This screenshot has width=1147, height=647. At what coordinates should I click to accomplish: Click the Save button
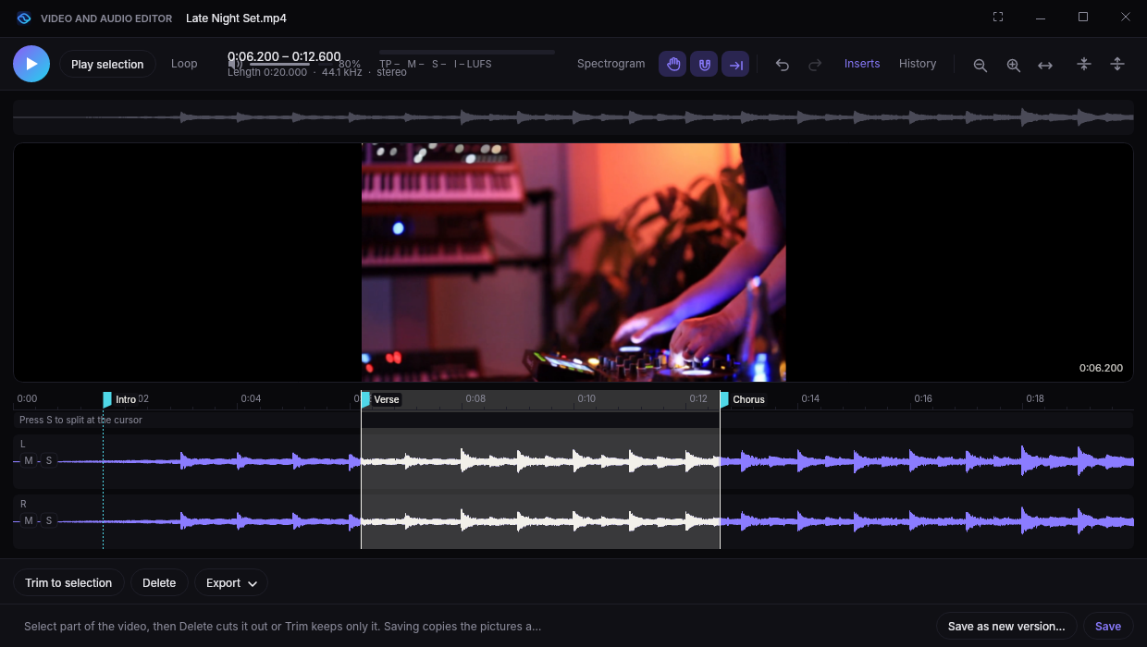coord(1108,626)
